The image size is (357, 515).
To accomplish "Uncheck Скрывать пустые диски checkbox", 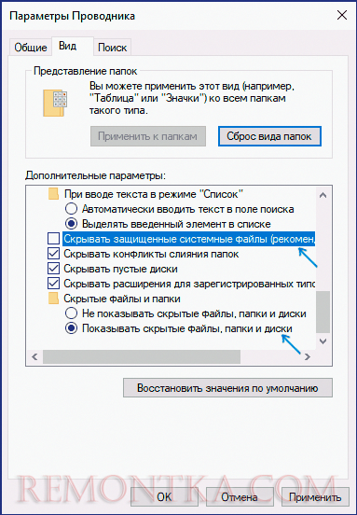I will 53,269.
